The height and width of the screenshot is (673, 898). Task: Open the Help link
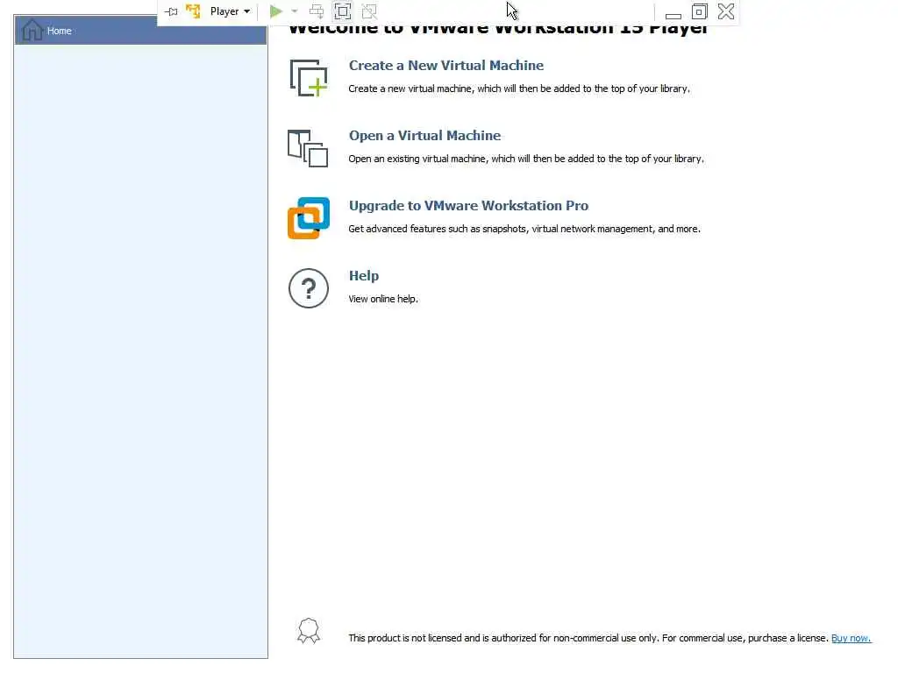(364, 276)
